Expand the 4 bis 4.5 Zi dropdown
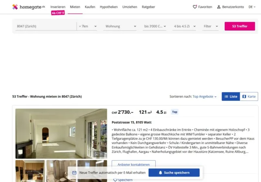 point(184,26)
